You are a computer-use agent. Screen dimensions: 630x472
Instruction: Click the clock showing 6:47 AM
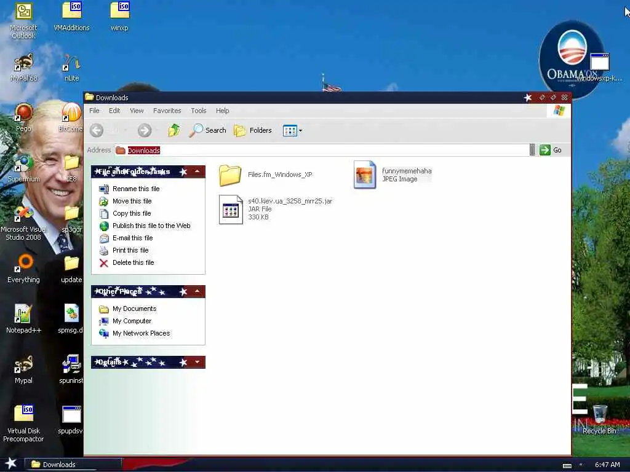(607, 465)
